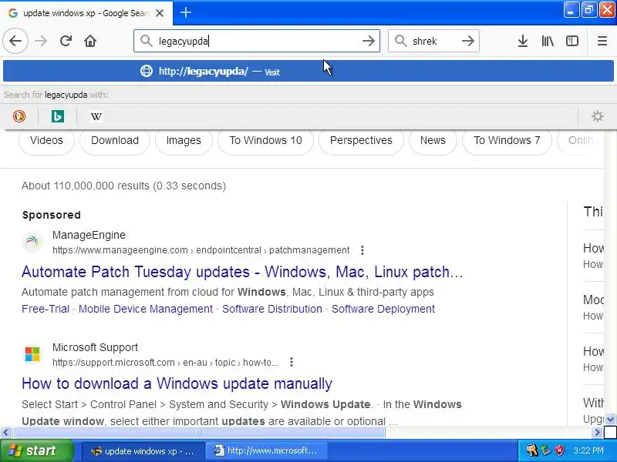617x462 pixels.
Task: Click the shrek search field
Action: (433, 41)
